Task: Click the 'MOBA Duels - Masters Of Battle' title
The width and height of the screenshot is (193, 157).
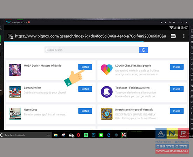Action: [x=42, y=66]
